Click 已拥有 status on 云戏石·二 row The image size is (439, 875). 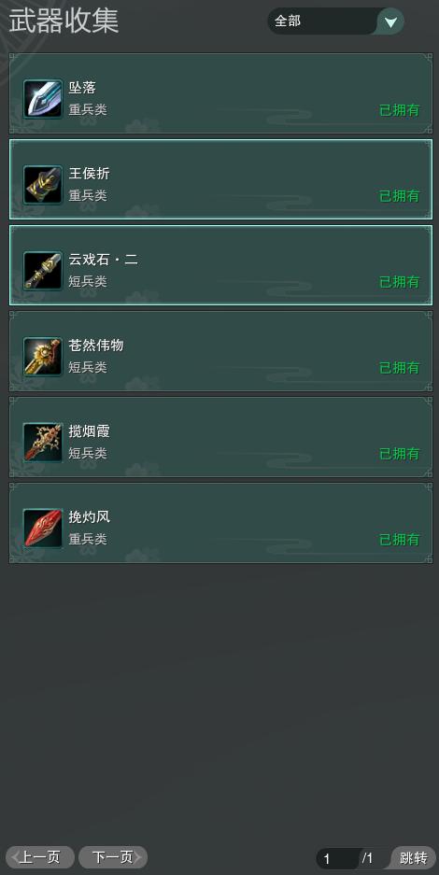[400, 282]
